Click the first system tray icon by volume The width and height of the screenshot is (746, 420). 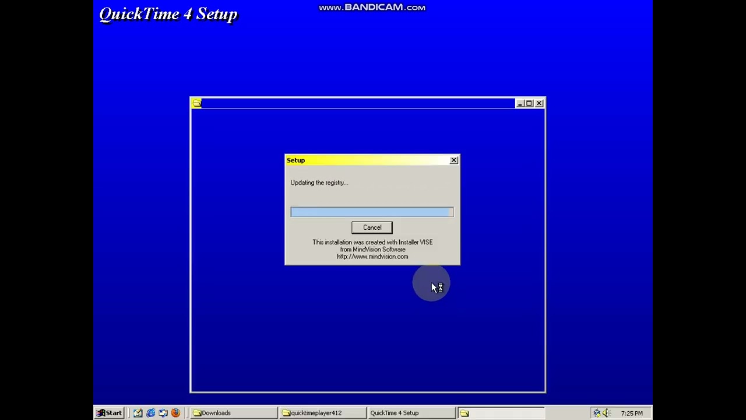pyautogui.click(x=597, y=413)
